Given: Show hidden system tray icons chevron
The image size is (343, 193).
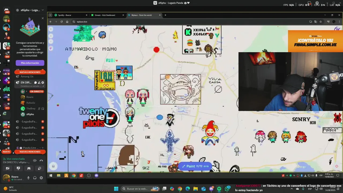Looking at the screenshot, I should [x=292, y=189].
